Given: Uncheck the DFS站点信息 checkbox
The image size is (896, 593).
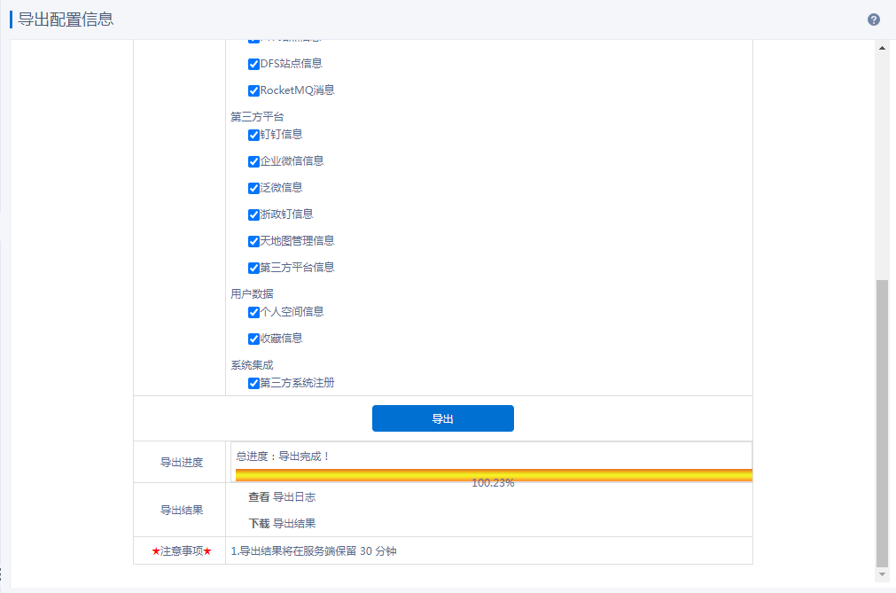Looking at the screenshot, I should point(253,64).
